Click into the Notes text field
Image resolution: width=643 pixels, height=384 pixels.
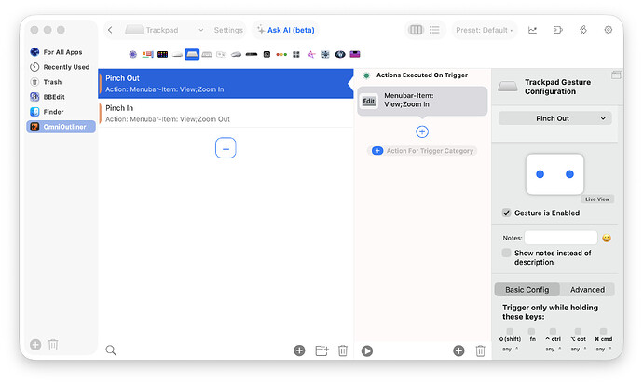pos(560,238)
